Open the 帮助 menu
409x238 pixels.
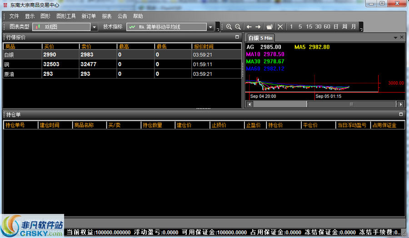tap(138, 16)
